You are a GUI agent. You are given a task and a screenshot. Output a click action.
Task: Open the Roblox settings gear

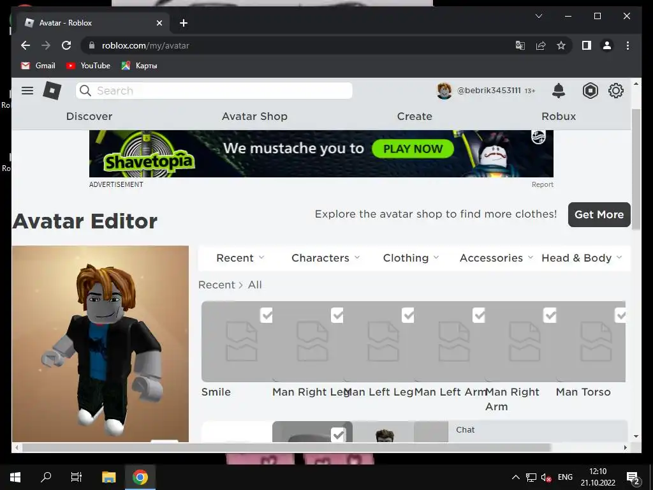tap(615, 91)
